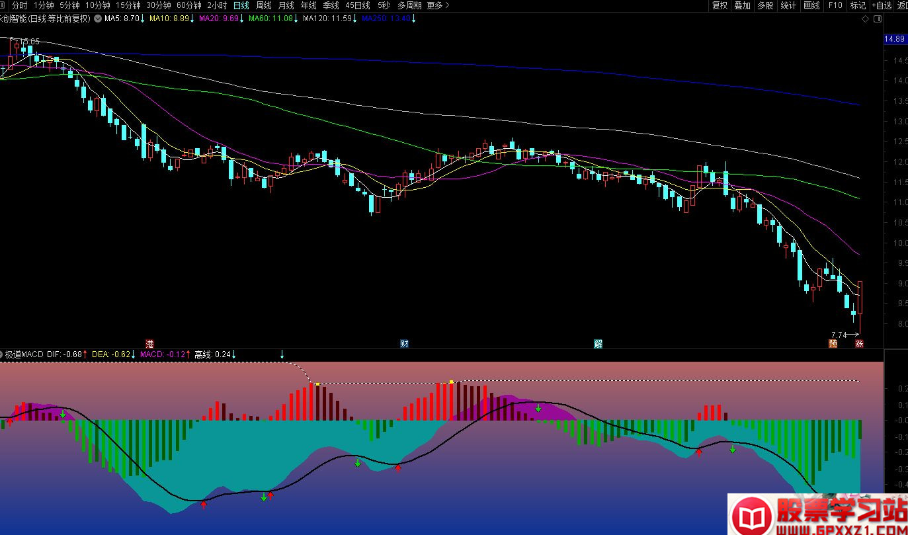Click the DIF: -0.68 value
Image resolution: width=908 pixels, height=535 pixels.
point(65,354)
